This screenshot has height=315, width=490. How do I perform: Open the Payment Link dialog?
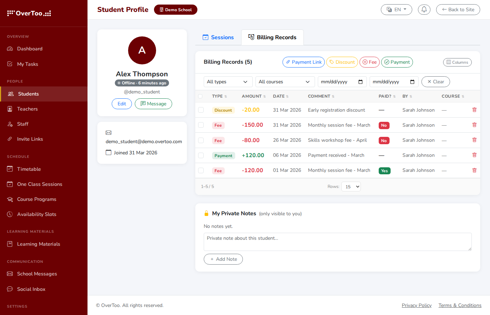pos(303,62)
